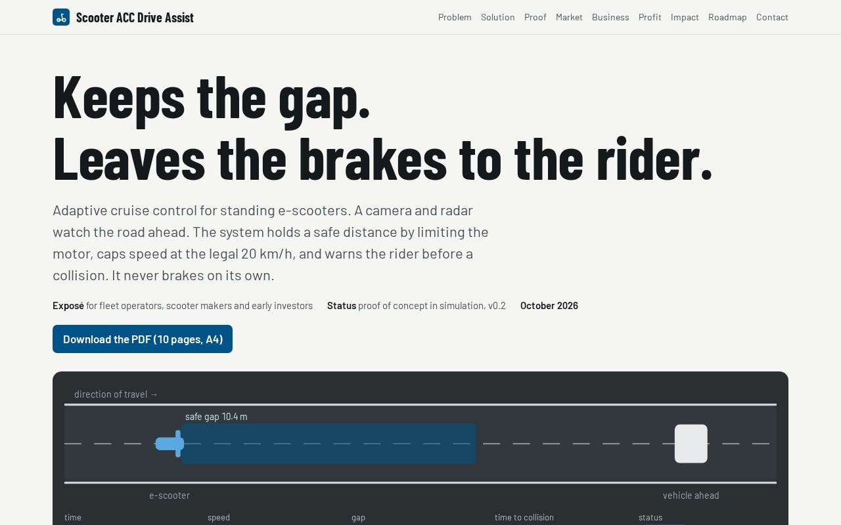This screenshot has width=841, height=525.
Task: Click 'Leaves the brakes to the rider.' headline
Action: tap(382, 158)
